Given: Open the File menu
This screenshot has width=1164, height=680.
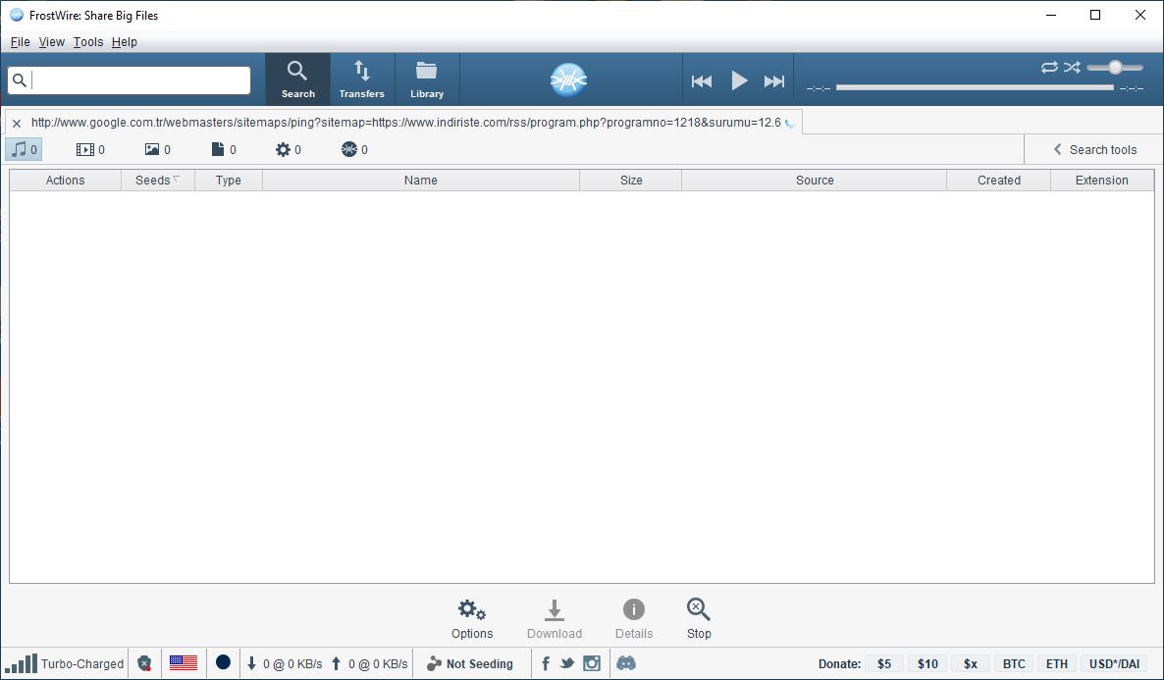Looking at the screenshot, I should pyautogui.click(x=20, y=42).
